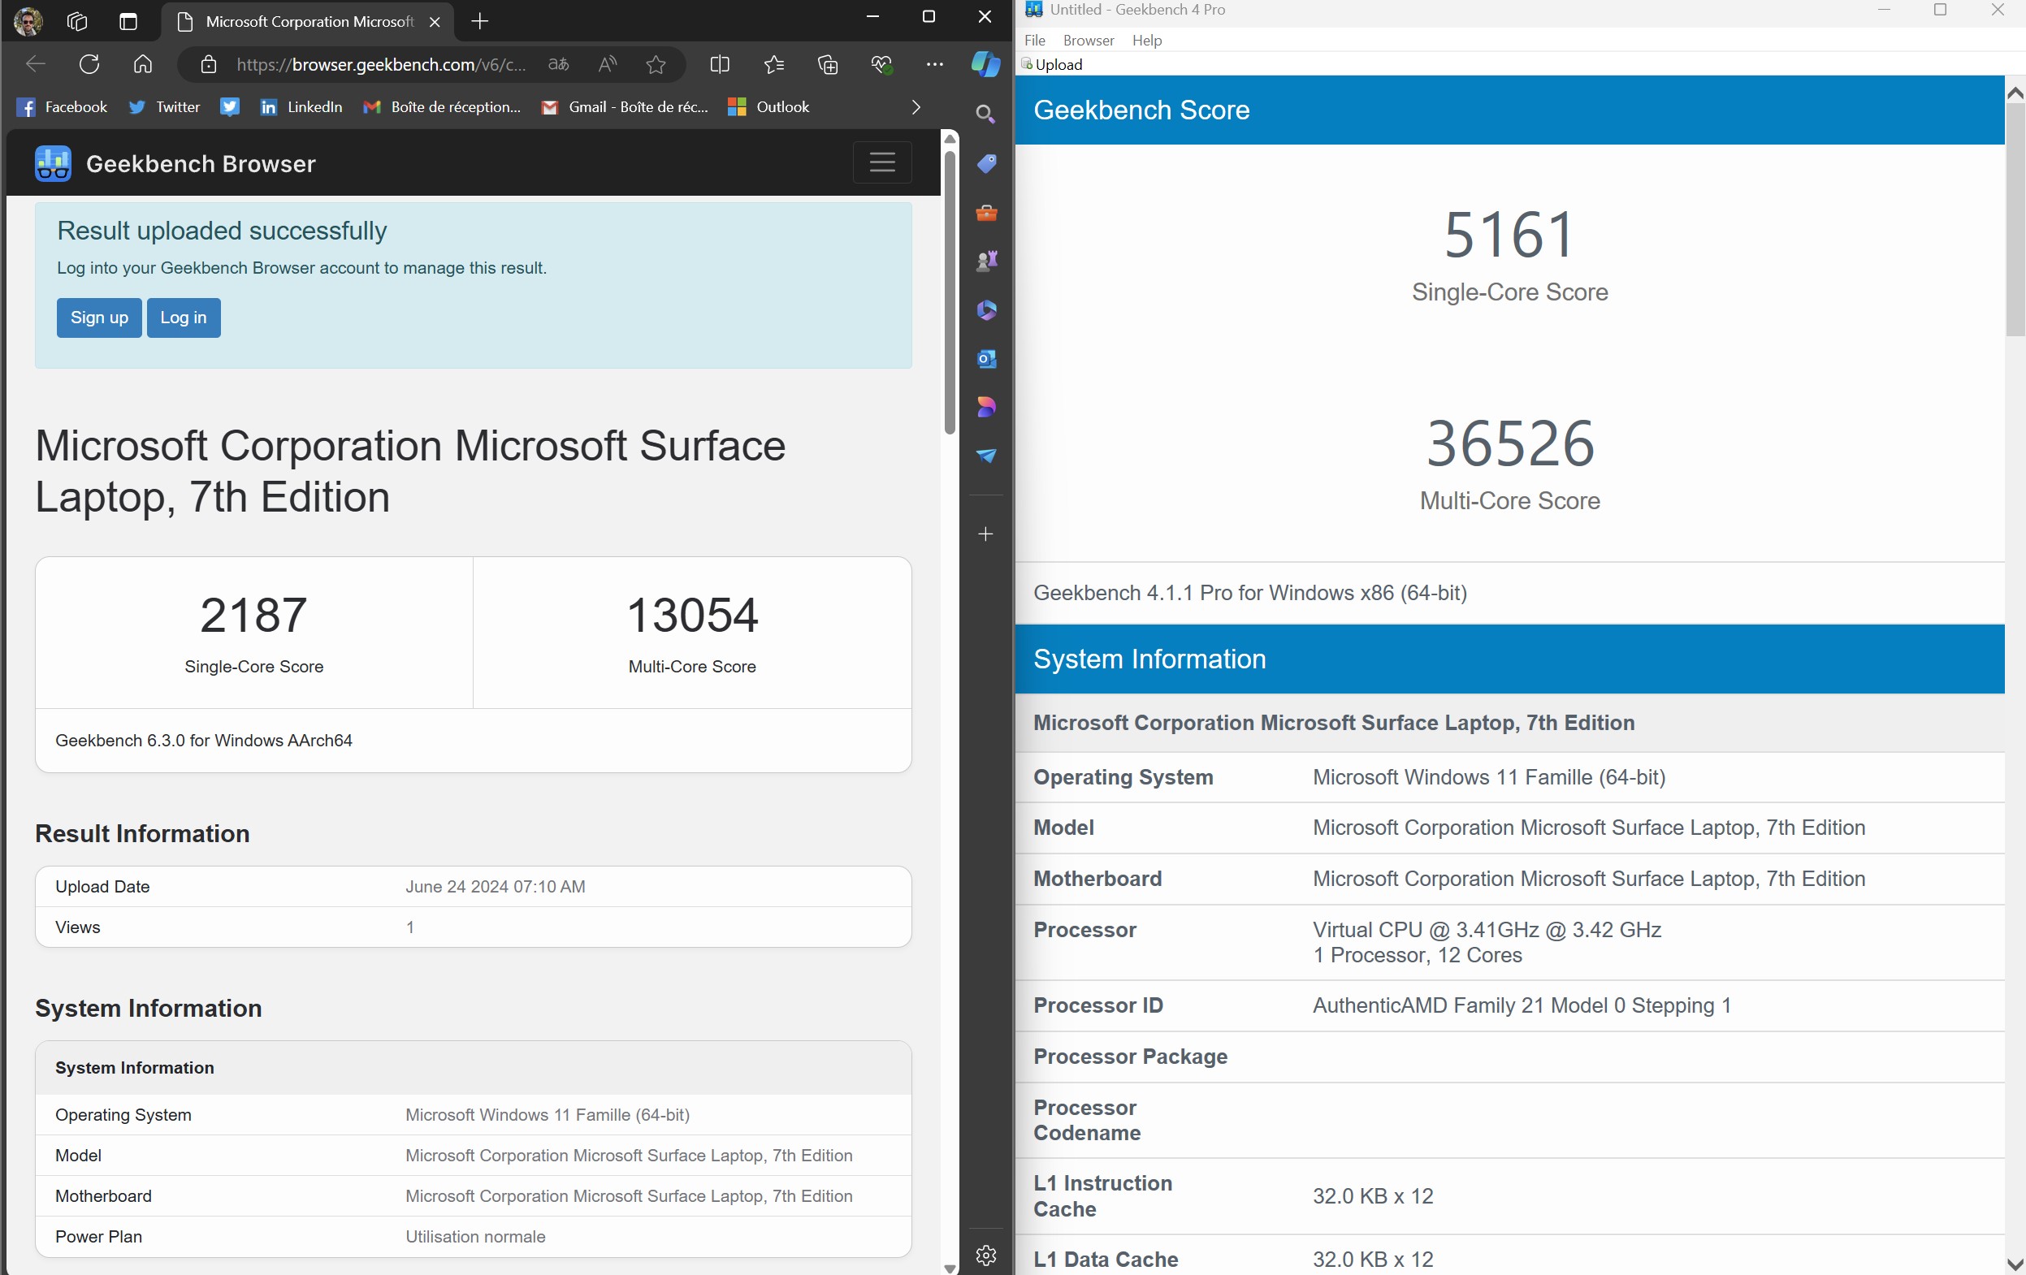
Task: Open Edge workspaces icon
Action: (77, 21)
